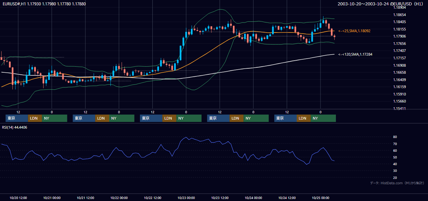Click the 東京 session block above 10/20 12:00
Image resolution: width=428 pixels, height=201 pixels.
click(x=17, y=118)
